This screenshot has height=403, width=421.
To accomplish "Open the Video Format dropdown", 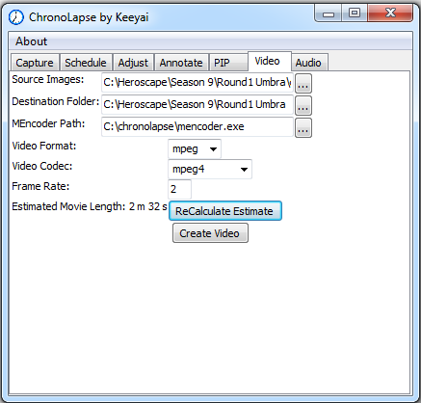I will click(195, 148).
